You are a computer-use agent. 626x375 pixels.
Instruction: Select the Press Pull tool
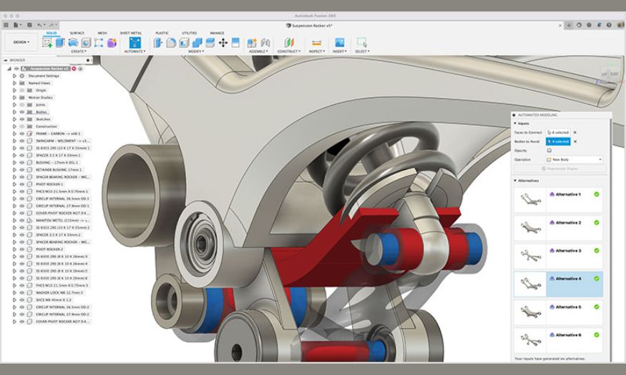[x=158, y=43]
